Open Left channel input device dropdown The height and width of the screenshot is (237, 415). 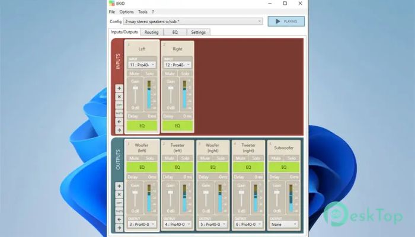(142, 65)
